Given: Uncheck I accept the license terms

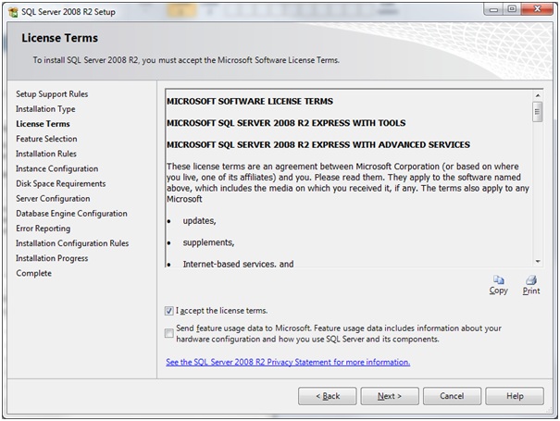Looking at the screenshot, I should (169, 311).
